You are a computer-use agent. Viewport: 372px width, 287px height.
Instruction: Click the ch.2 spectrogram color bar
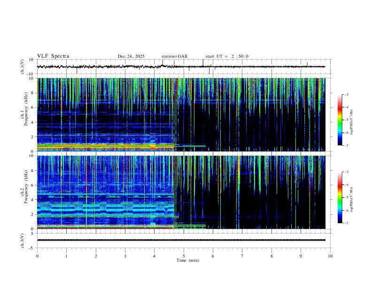[x=340, y=197]
